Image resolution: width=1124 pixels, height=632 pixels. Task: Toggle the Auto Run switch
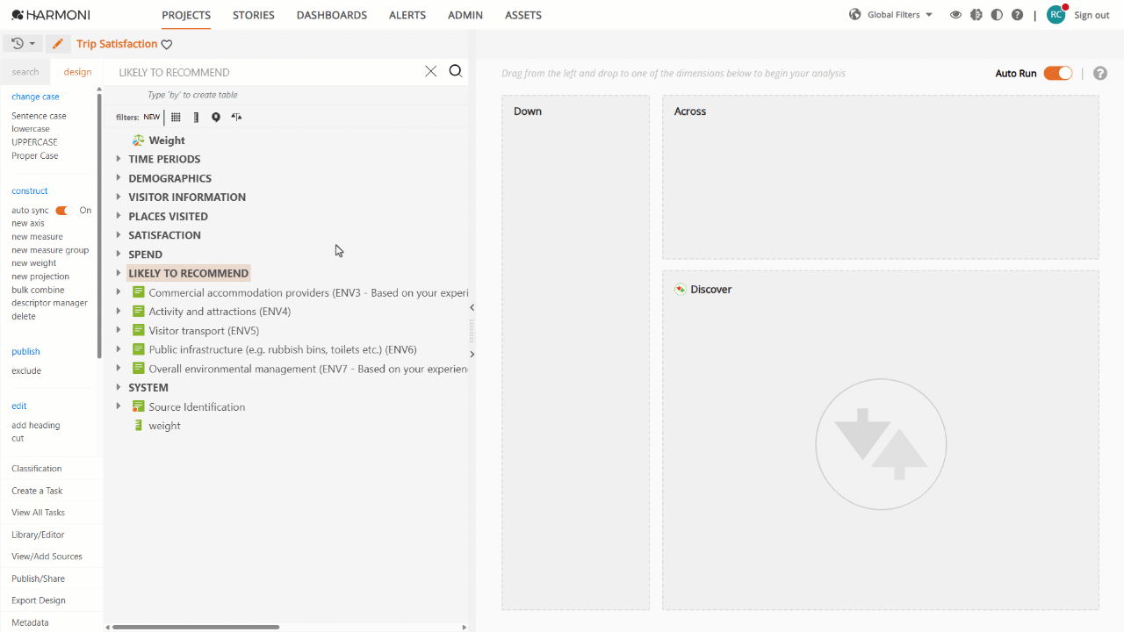point(1058,74)
